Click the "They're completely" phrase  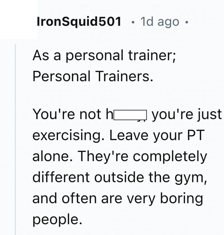(x=142, y=156)
